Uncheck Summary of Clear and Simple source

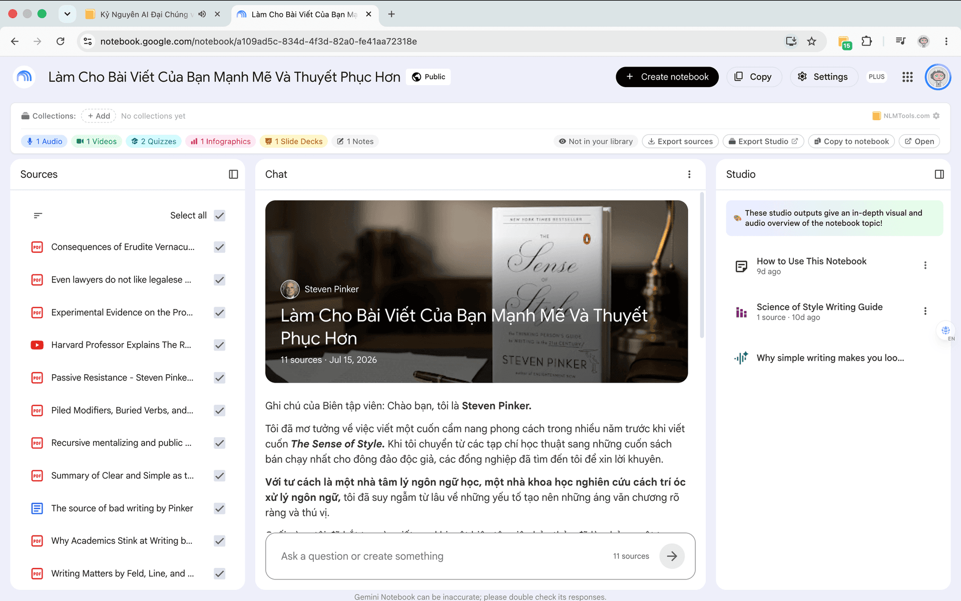click(219, 476)
